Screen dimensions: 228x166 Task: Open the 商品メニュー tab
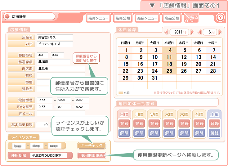pyautogui.click(x=147, y=18)
